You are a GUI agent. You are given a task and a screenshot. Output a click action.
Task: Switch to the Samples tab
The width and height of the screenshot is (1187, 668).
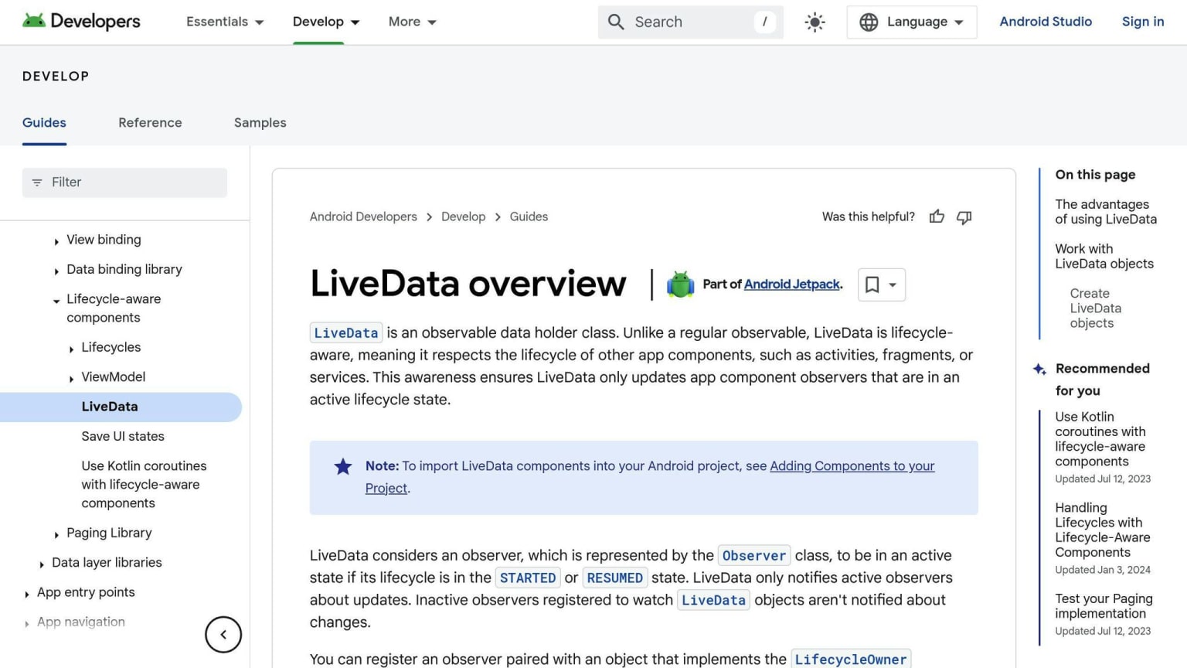tap(260, 123)
